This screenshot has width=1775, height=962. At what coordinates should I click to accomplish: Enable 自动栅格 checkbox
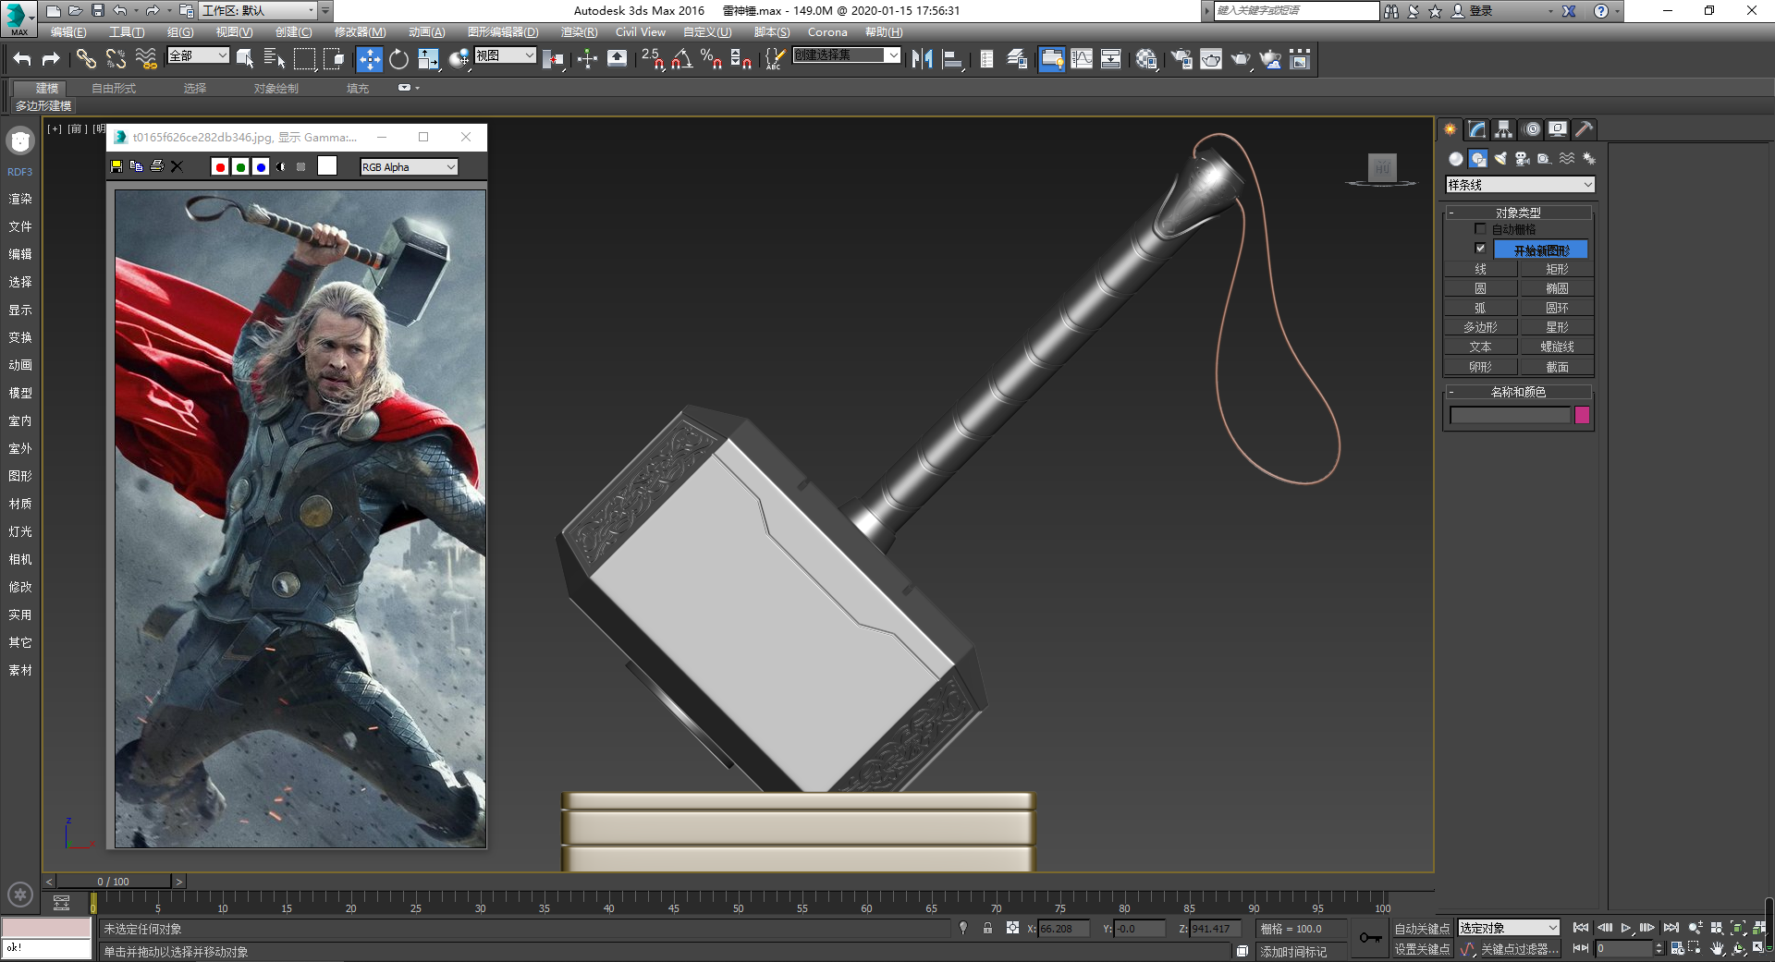(1480, 228)
